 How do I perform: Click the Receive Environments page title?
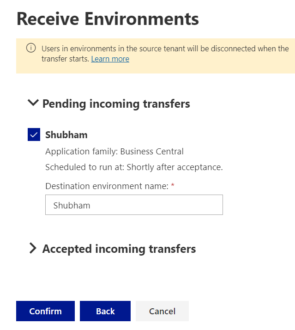pyautogui.click(x=108, y=19)
